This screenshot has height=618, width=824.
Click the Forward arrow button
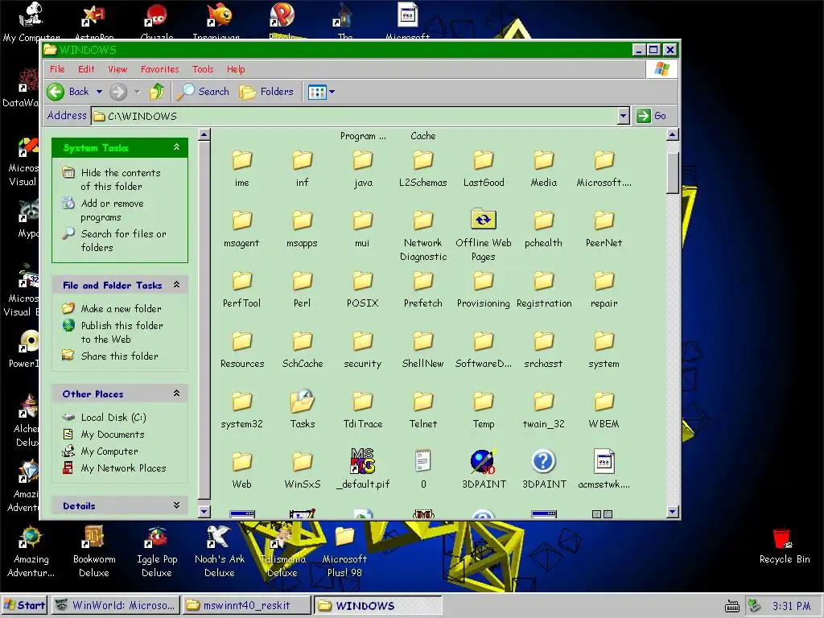pos(118,92)
